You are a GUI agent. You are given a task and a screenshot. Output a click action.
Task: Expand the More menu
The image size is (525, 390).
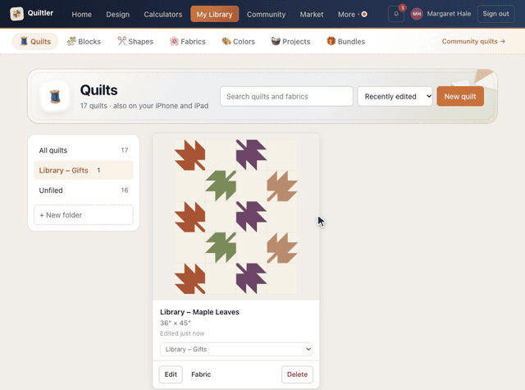352,14
